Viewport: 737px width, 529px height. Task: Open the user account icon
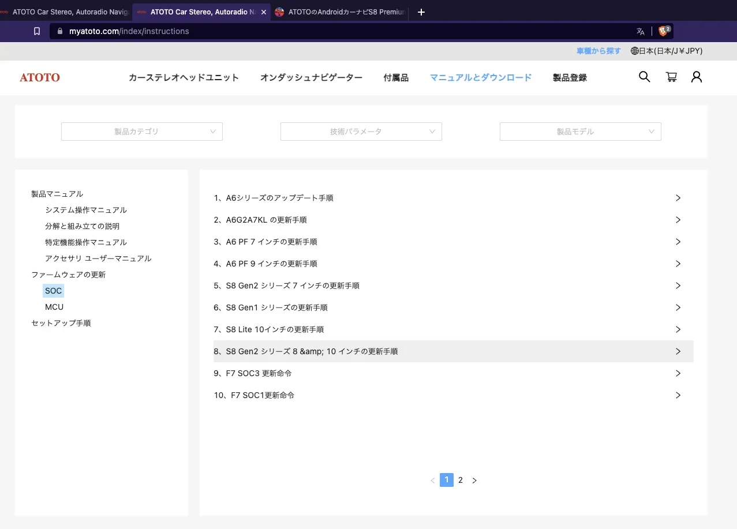[697, 77]
